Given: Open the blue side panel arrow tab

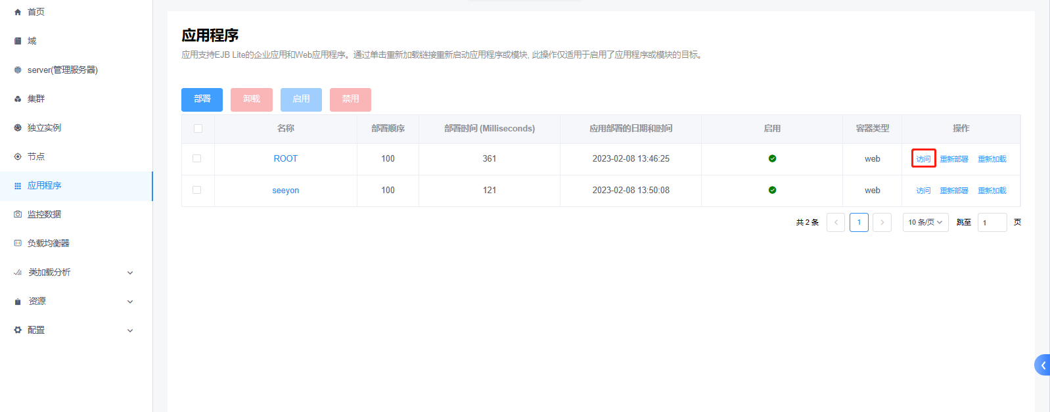Looking at the screenshot, I should coord(1043,365).
